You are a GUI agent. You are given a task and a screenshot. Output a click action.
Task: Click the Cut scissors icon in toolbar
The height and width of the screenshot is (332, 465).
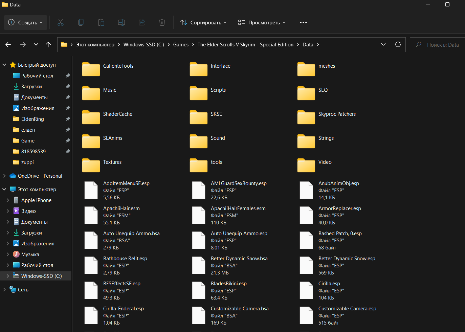tap(61, 23)
